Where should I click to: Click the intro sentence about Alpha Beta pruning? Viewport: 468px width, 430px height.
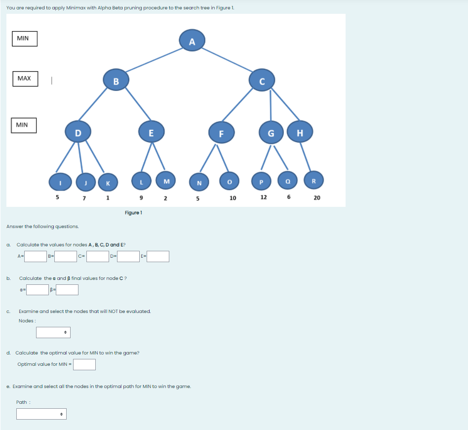[120, 8]
